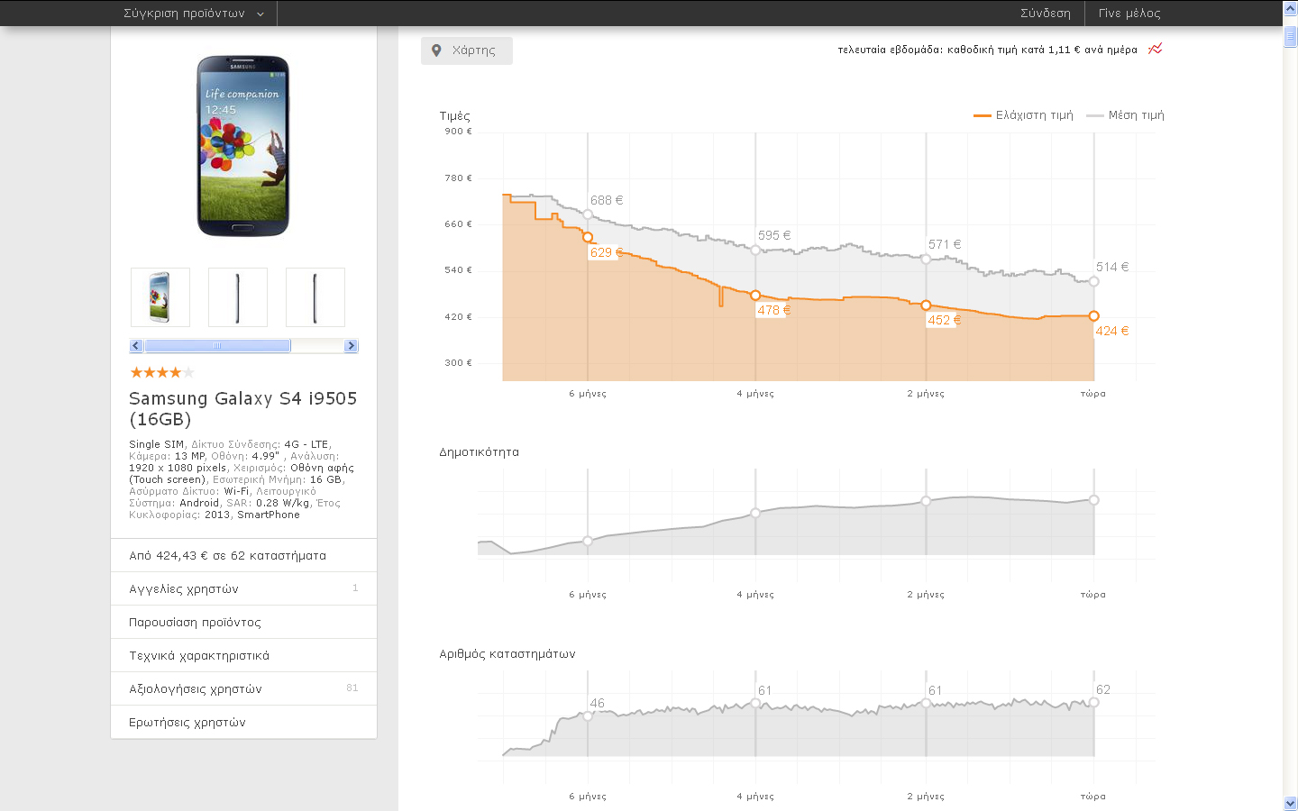Viewport: 1298px width, 811px height.
Task: Open Αξιολογήσεις χρηστών section
Action: point(243,688)
